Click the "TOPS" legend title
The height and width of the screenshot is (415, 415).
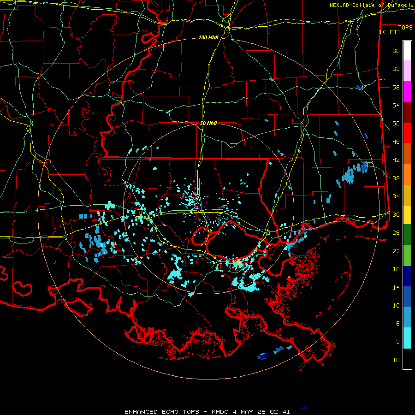(405, 28)
